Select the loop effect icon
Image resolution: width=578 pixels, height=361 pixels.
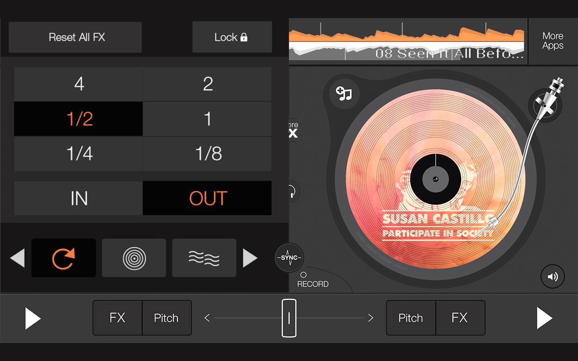[x=63, y=258]
